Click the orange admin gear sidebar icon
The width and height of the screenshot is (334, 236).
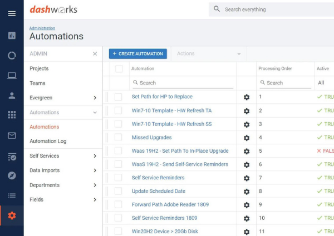pyautogui.click(x=12, y=215)
